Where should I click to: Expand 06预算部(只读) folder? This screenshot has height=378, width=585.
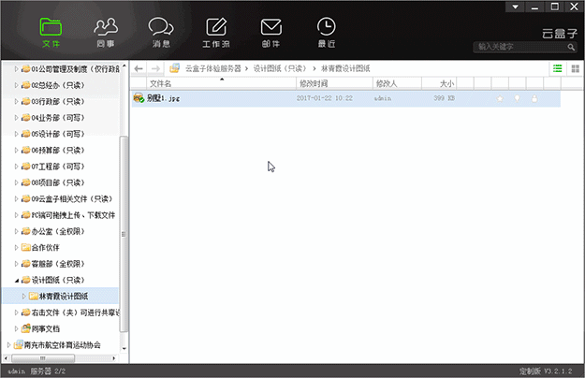coord(16,151)
